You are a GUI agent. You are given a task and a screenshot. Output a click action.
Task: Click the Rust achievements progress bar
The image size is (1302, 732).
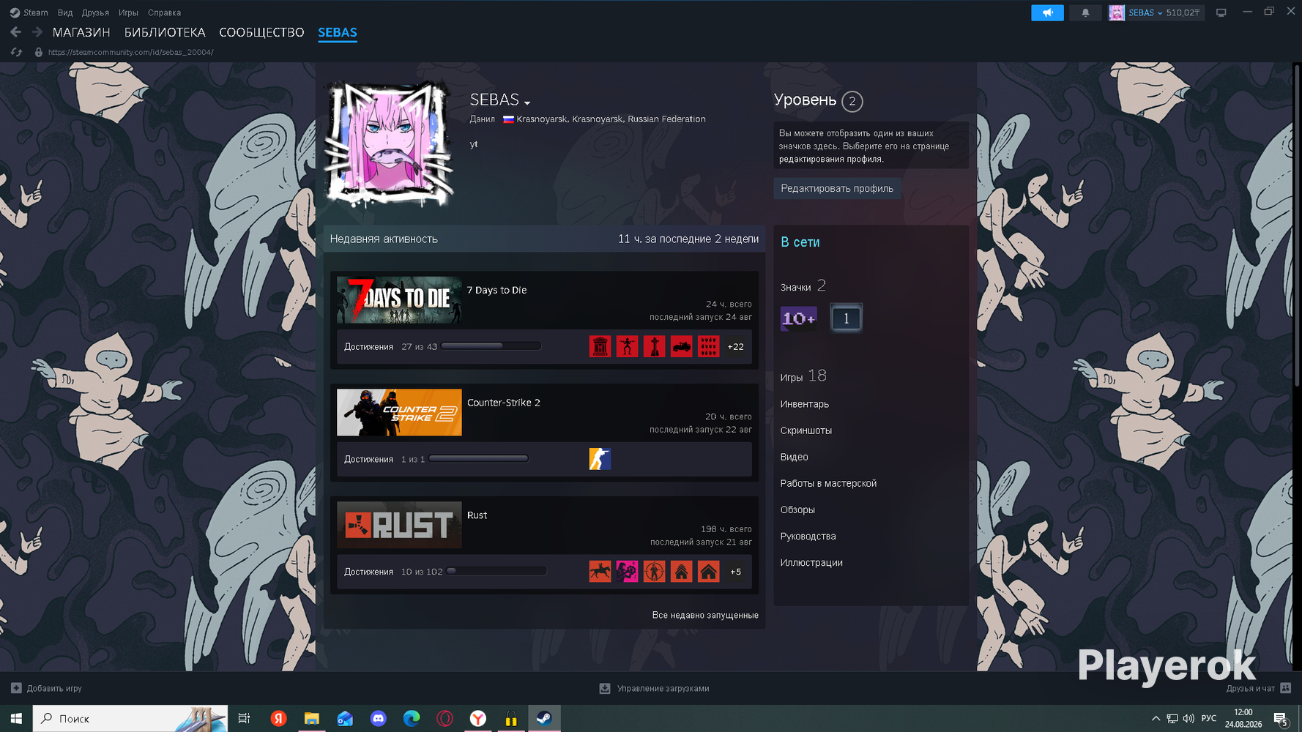coord(496,572)
